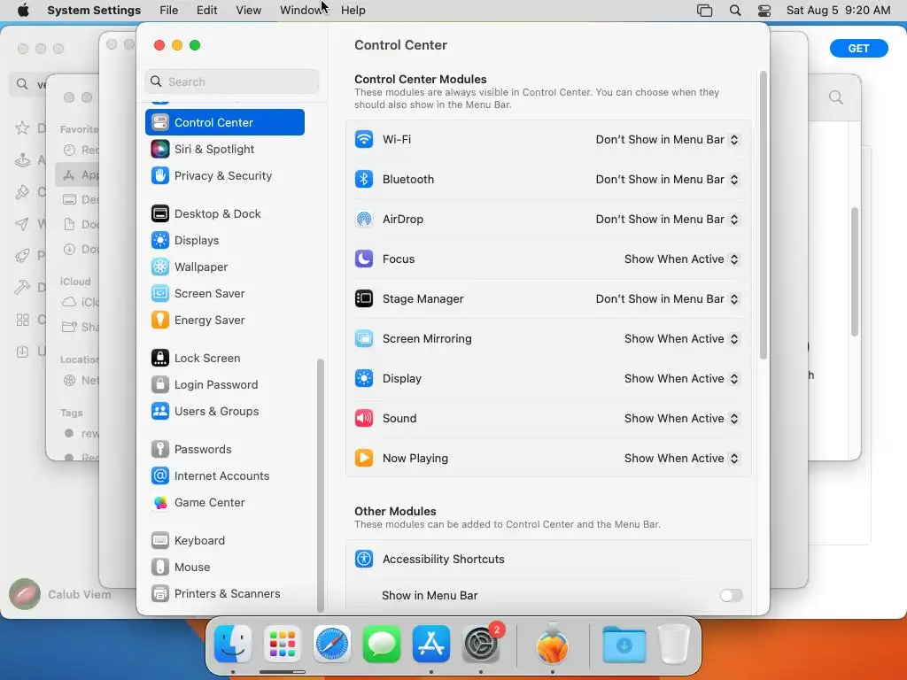Open Screen Mirroring visibility dropdown
The width and height of the screenshot is (907, 680).
(682, 339)
